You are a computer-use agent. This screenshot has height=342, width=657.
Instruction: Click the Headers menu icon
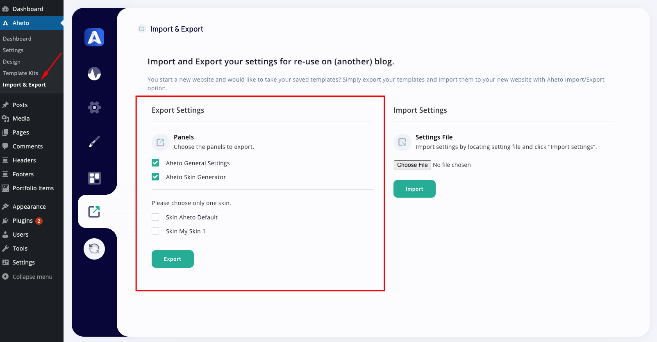pos(5,160)
